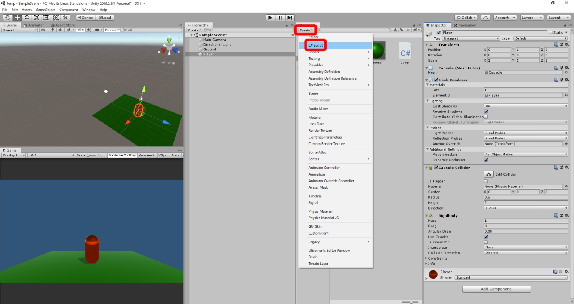The image size is (574, 304).
Task: Click the Edit Collider button
Action: click(x=488, y=174)
